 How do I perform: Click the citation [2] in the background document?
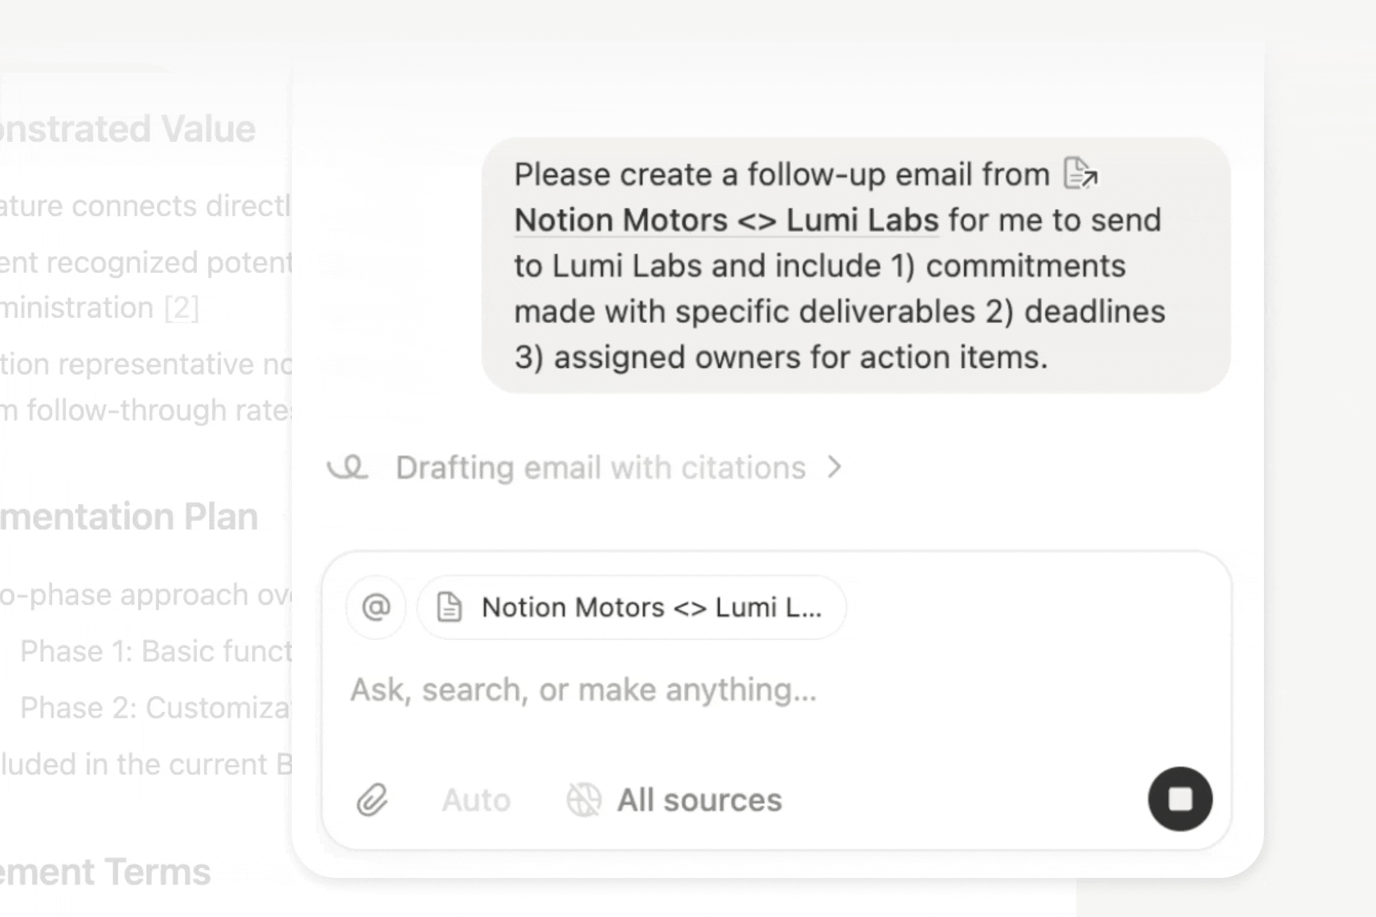(181, 307)
